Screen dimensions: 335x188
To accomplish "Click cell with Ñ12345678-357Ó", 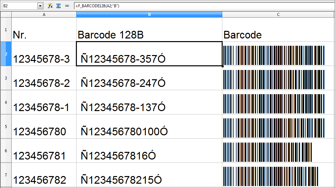I will tap(149, 54).
